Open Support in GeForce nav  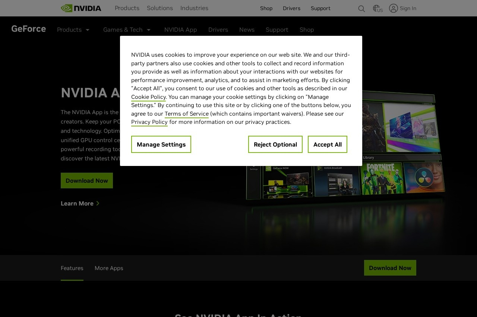[277, 30]
